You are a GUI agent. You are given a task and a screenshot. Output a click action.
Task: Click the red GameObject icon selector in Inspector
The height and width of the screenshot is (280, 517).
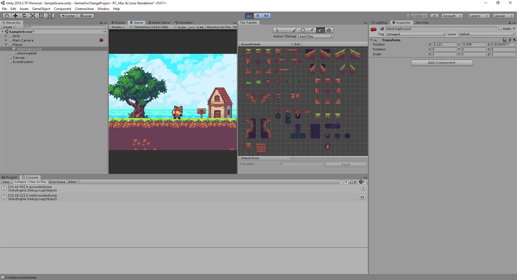373,29
